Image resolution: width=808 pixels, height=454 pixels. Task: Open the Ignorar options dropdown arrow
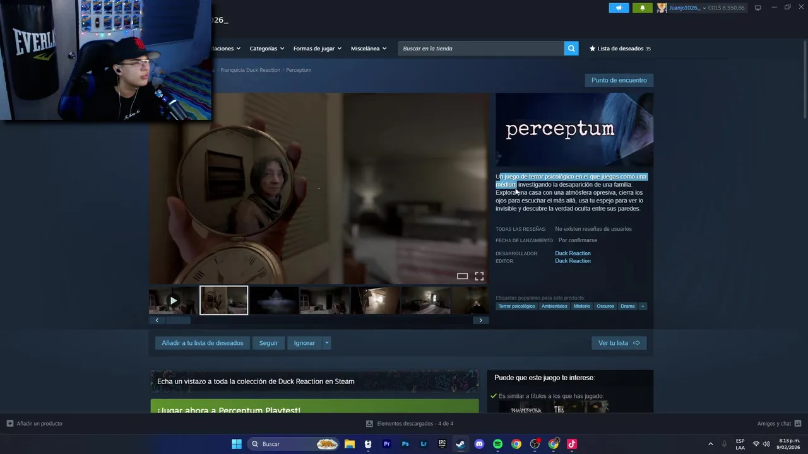pos(326,343)
